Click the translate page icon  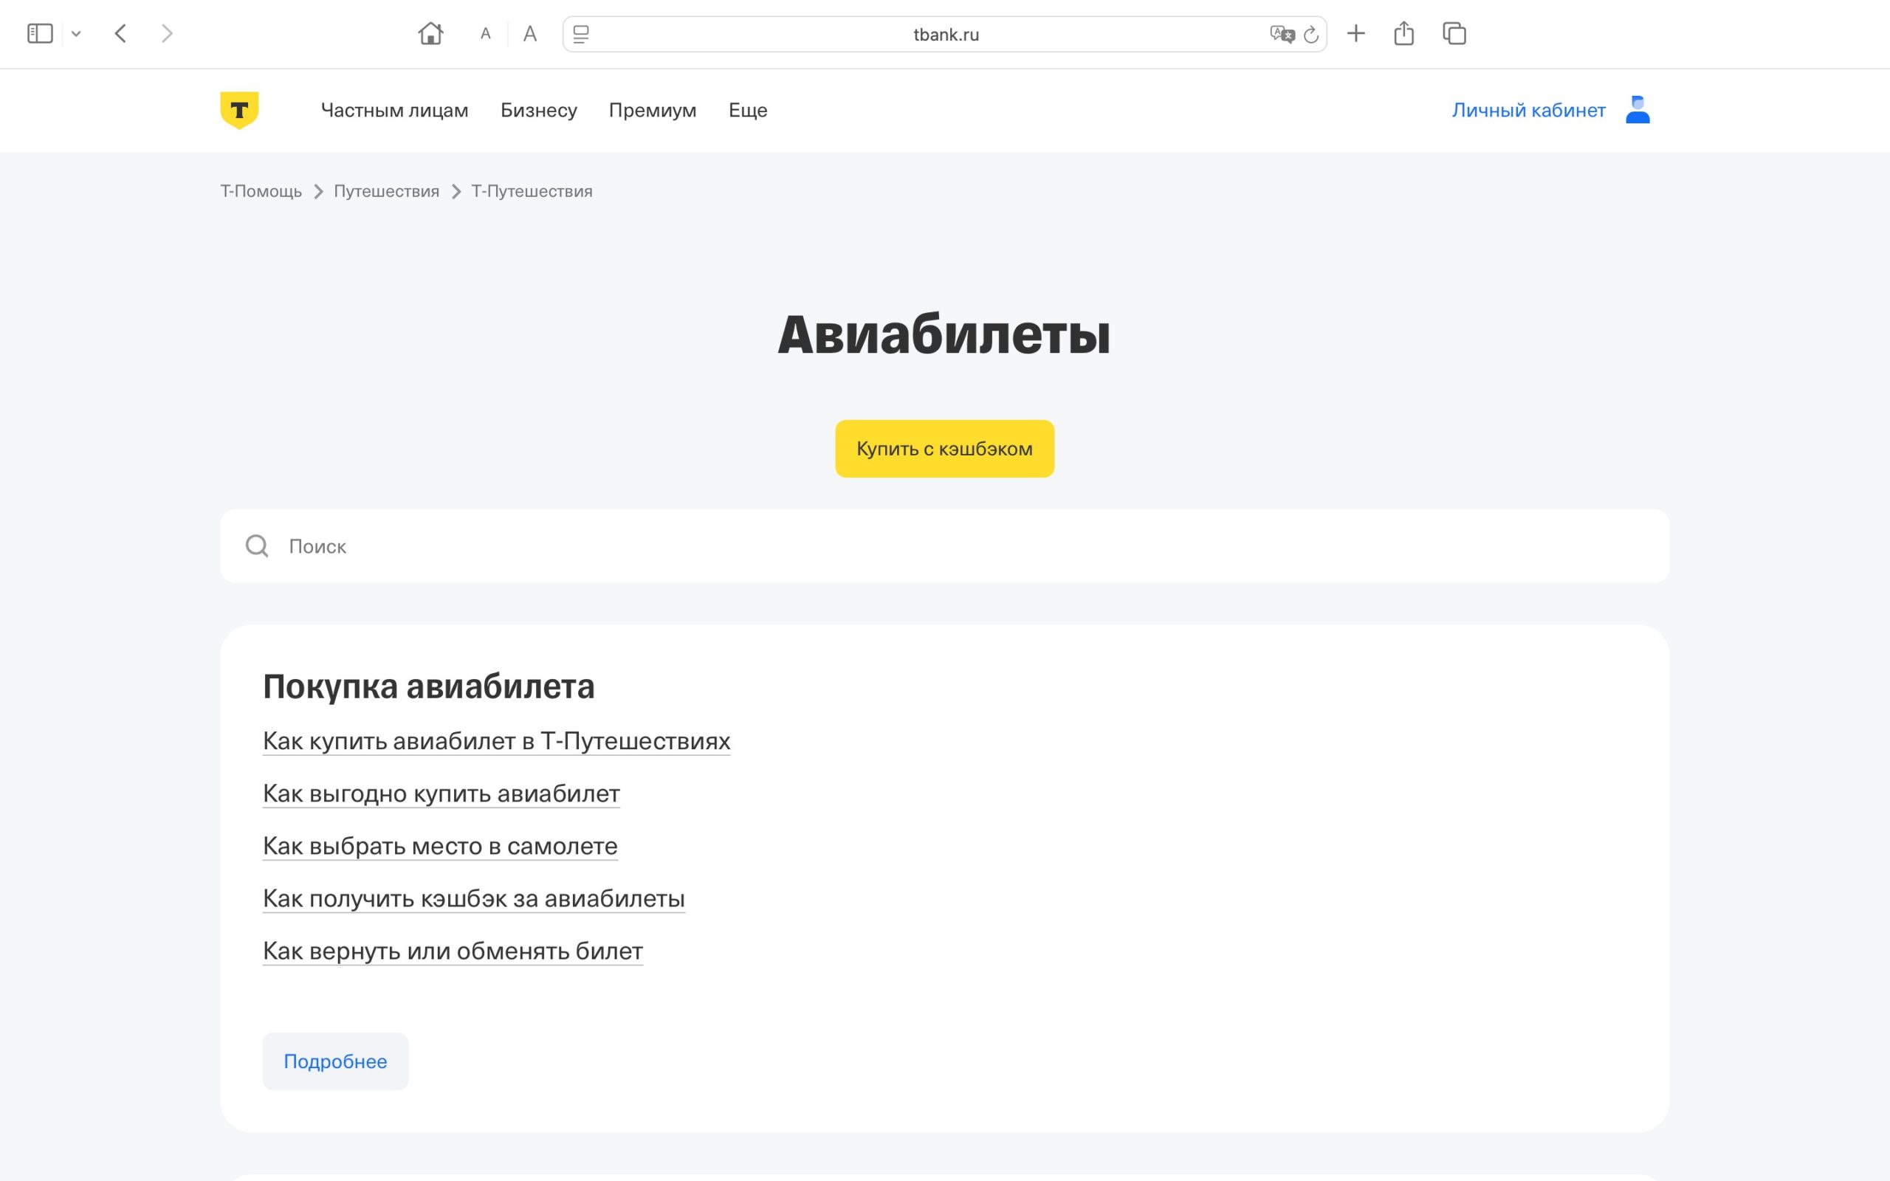coord(1281,35)
